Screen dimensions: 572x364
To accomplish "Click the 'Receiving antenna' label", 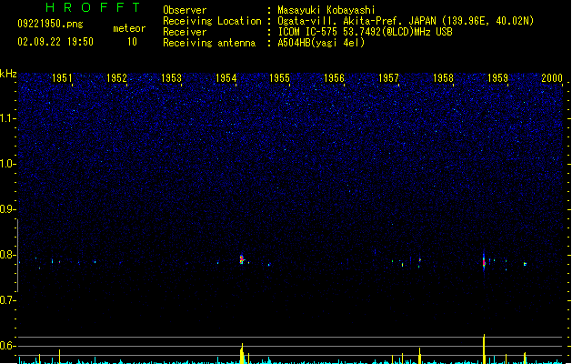I will pyautogui.click(x=209, y=43).
